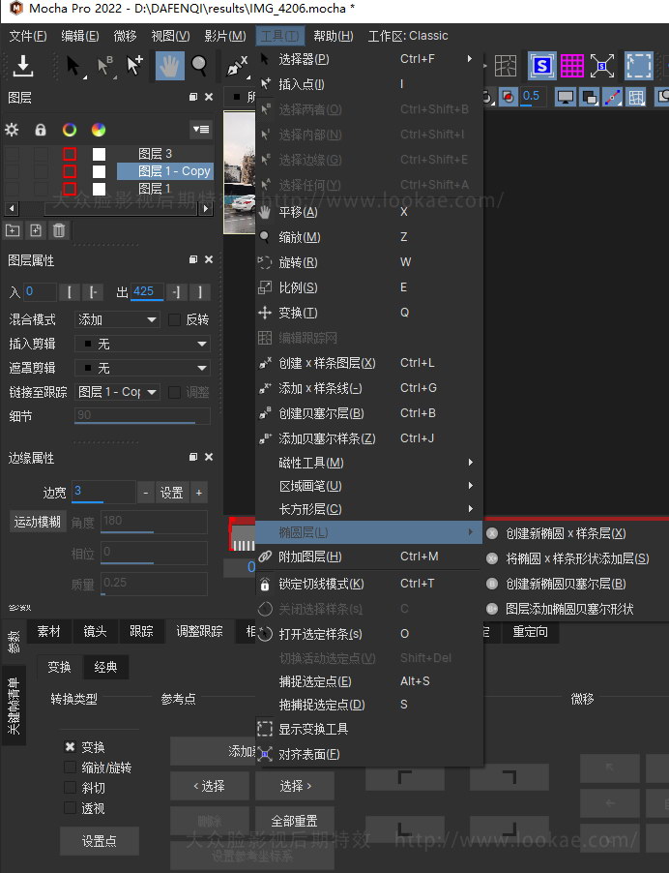Click the new layer group folder icon
The image size is (669, 873).
(13, 230)
